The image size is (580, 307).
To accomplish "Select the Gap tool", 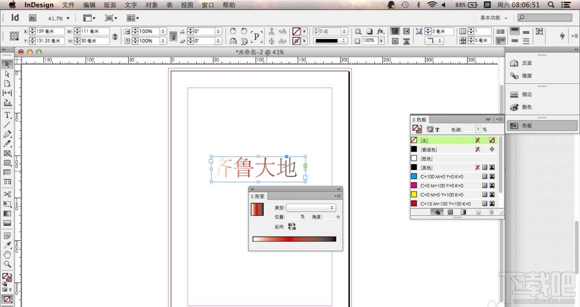I will coord(7,93).
